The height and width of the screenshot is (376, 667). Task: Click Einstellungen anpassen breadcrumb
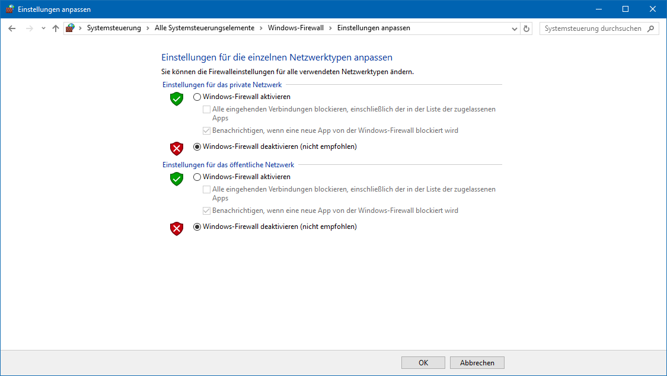click(x=374, y=28)
